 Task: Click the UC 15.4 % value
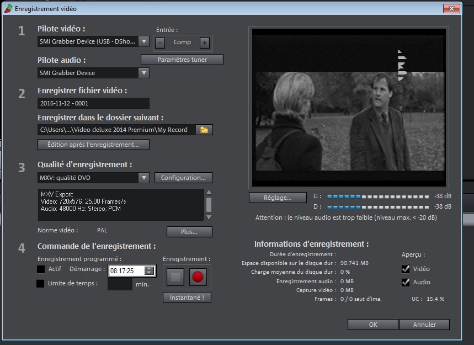coord(435,299)
